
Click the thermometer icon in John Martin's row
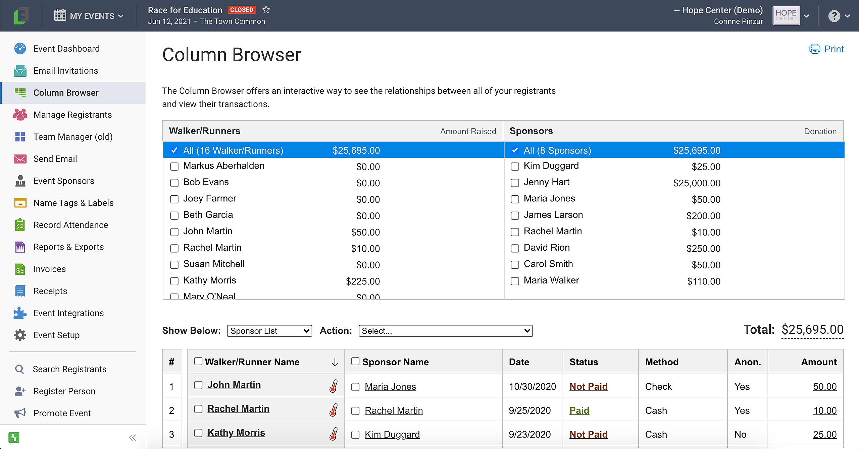333,386
